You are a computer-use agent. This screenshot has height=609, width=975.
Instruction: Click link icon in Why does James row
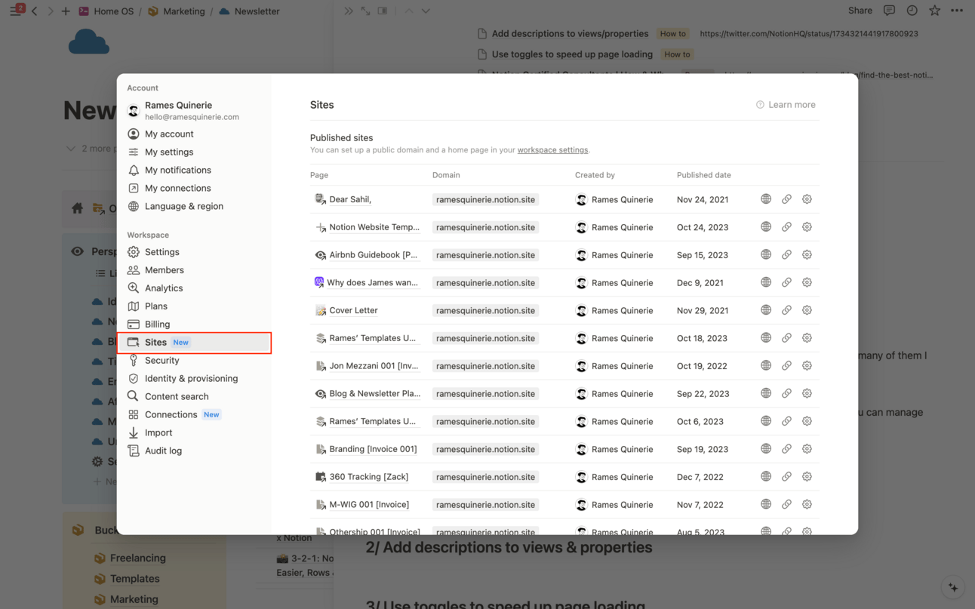click(786, 282)
